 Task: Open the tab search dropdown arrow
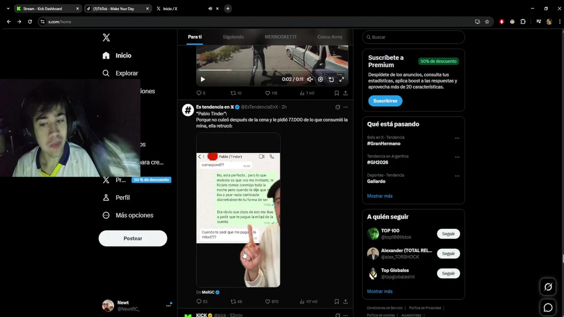(x=8, y=8)
